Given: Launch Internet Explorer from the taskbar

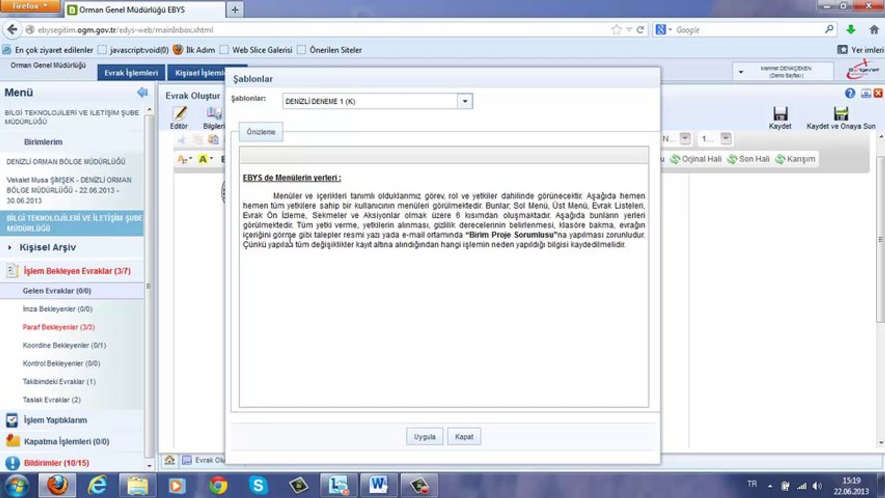Looking at the screenshot, I should point(97,486).
